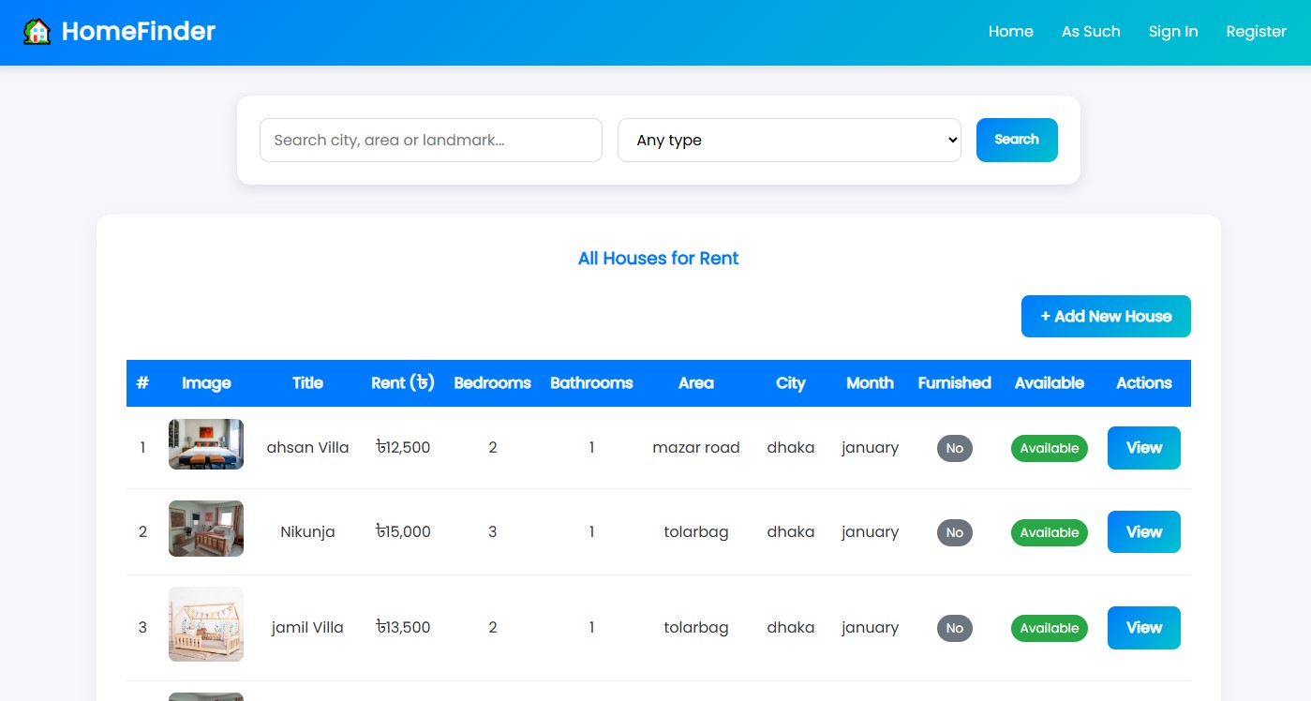Open the jamil Villa kids bed thumbnail
Screen dimensions: 1311x701
tap(206, 624)
